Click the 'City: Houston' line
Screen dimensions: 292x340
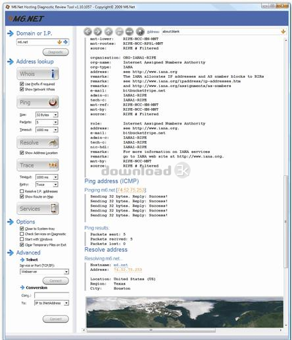coord(110,289)
